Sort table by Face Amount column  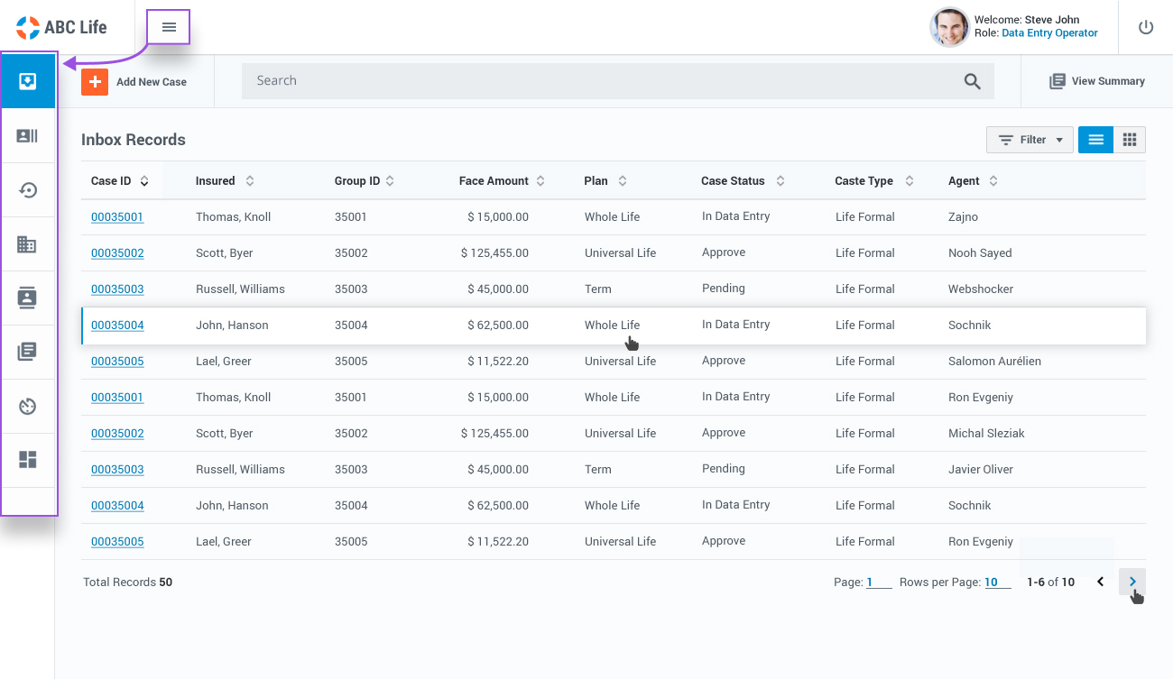coord(540,181)
